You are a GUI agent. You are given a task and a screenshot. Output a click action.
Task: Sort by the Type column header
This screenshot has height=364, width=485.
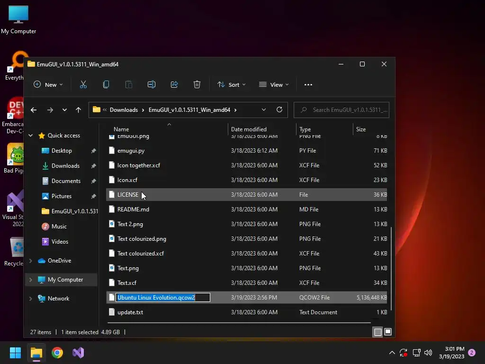(305, 129)
